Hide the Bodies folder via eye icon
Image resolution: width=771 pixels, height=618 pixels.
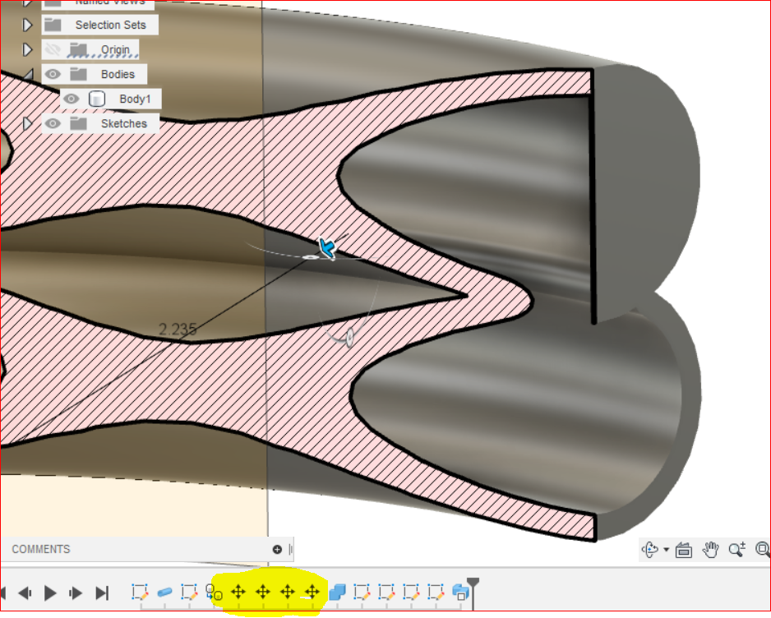coord(53,74)
